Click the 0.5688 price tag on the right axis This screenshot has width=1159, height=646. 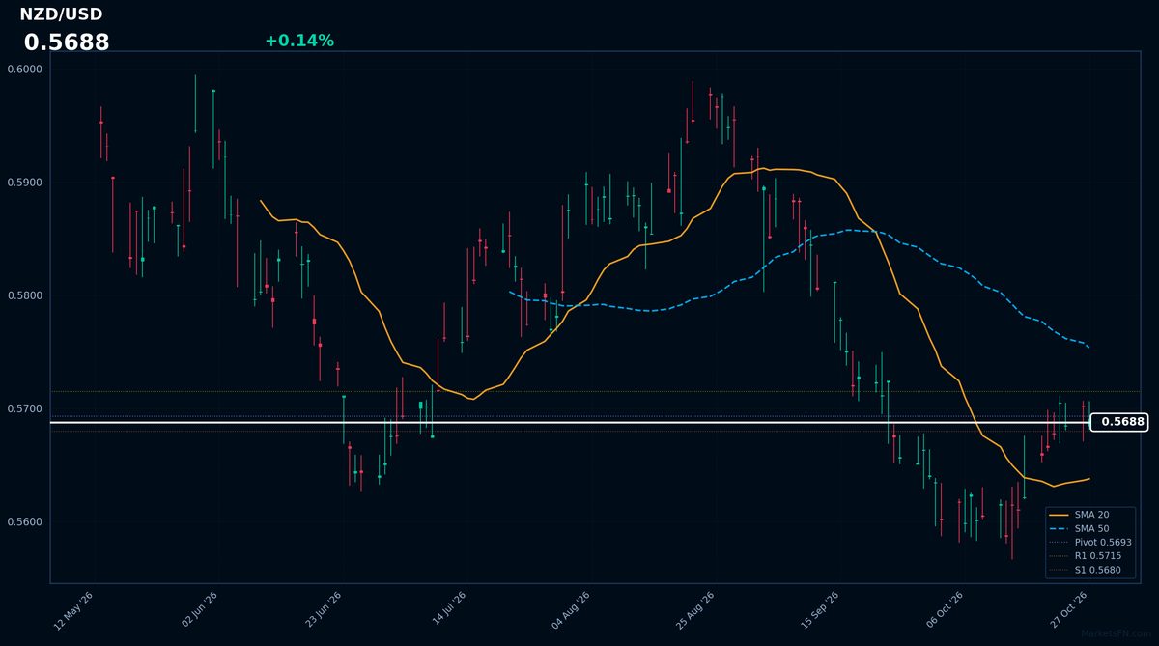pos(1120,422)
